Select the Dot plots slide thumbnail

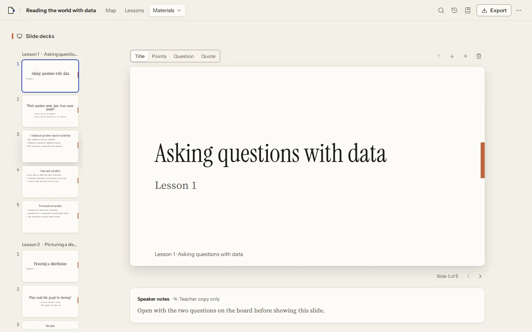pos(50,325)
